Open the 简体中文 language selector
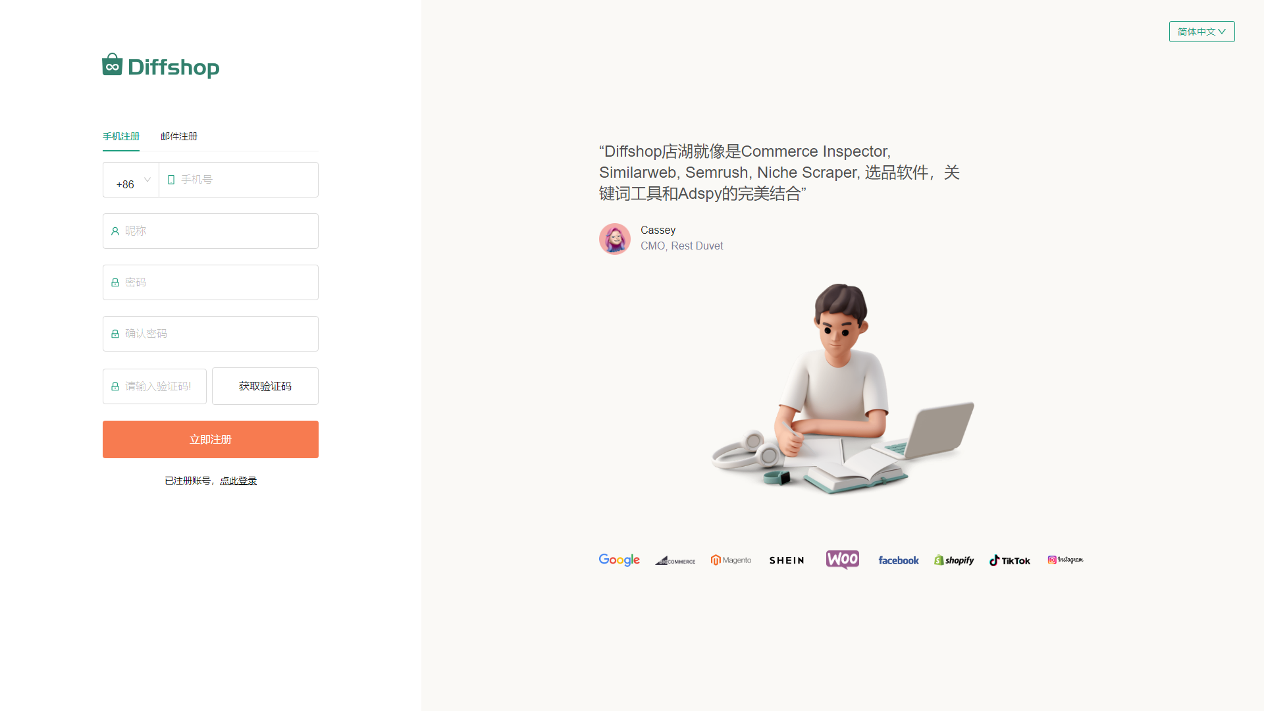1264x711 pixels. 1201,32
